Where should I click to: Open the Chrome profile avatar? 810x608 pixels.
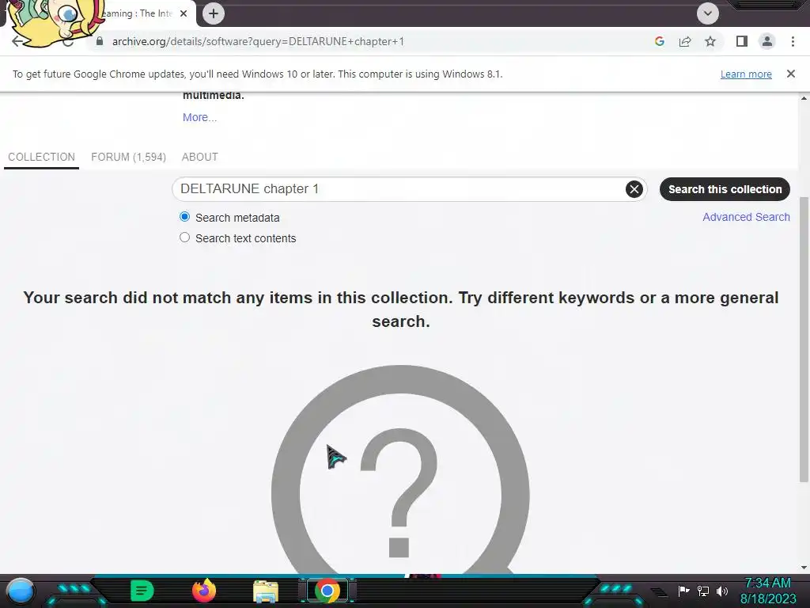(x=767, y=41)
